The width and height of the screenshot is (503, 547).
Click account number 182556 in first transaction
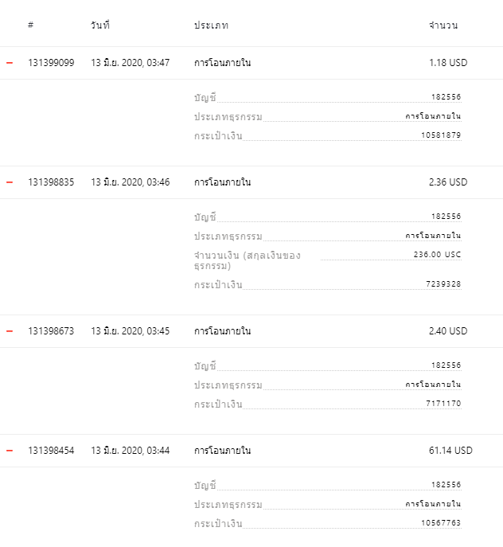446,96
